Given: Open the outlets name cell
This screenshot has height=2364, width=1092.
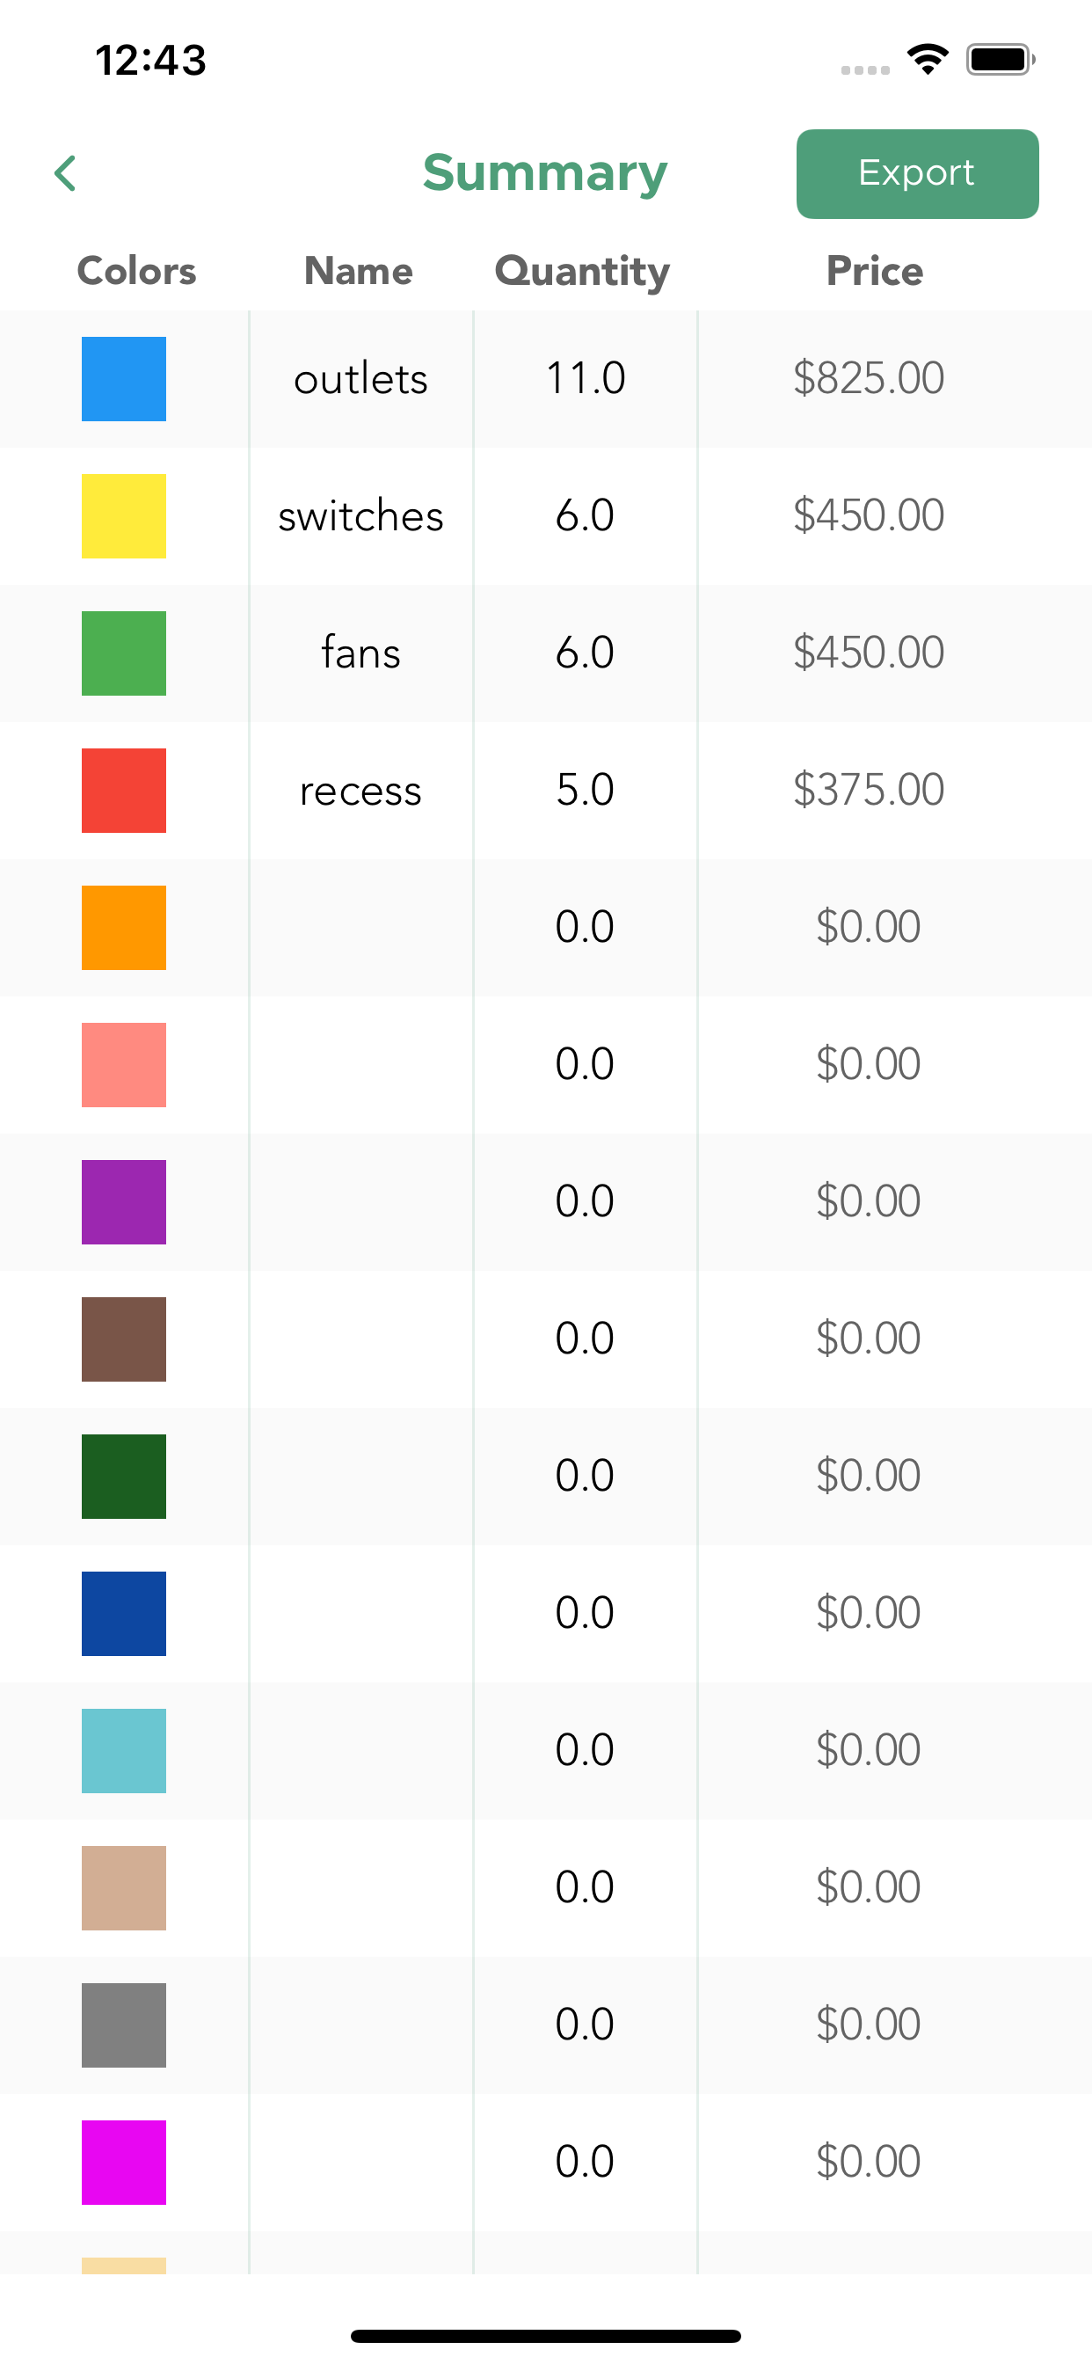Looking at the screenshot, I should (x=360, y=379).
